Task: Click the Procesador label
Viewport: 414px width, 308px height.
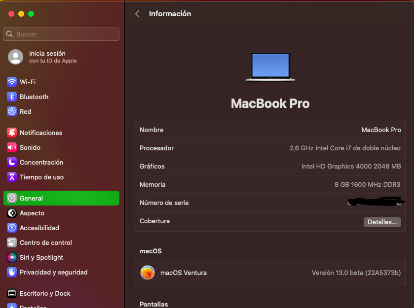Action: 156,148
